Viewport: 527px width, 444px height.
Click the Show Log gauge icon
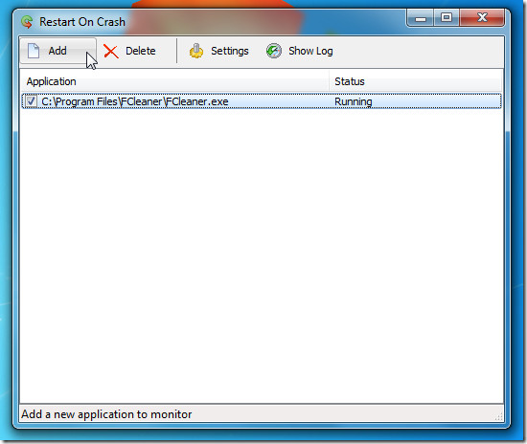tap(274, 51)
